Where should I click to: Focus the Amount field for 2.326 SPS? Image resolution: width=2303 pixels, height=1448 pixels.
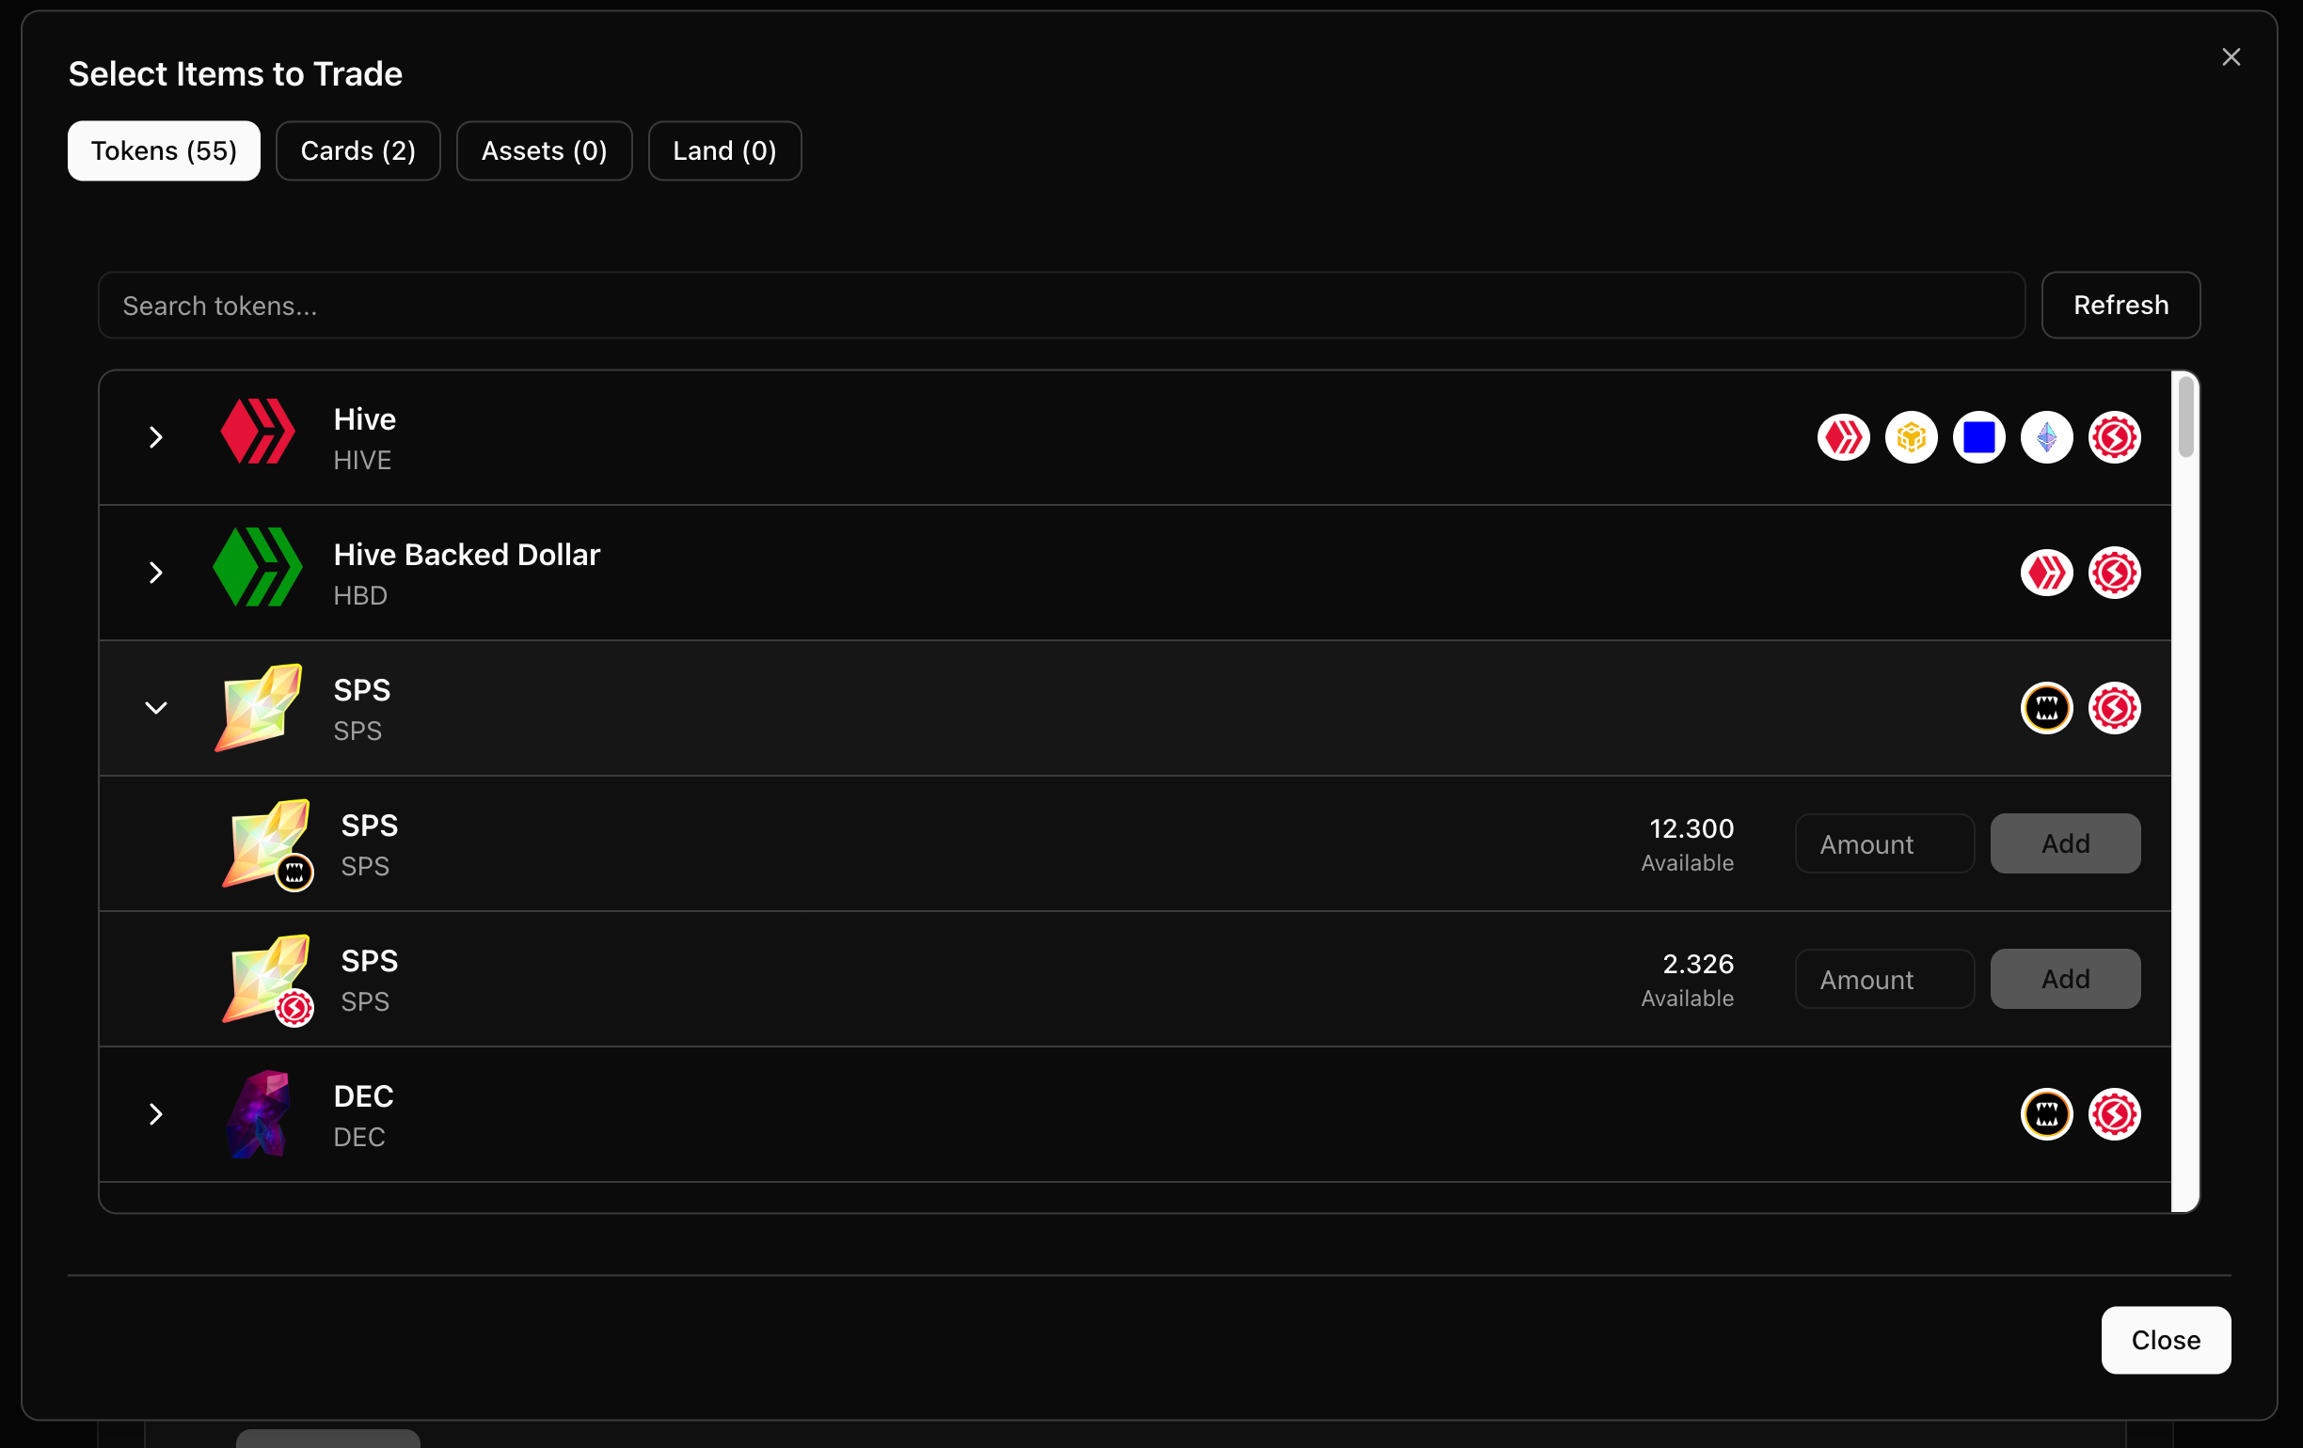1884,980
